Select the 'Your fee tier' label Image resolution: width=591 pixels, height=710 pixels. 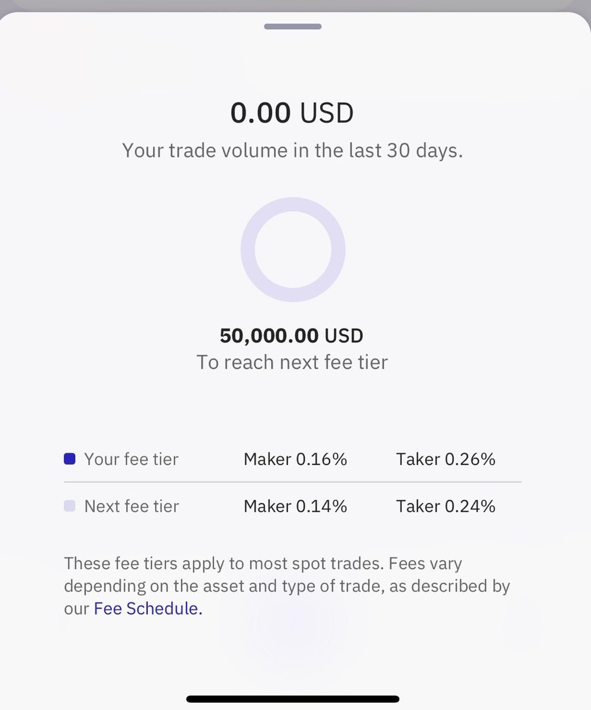click(131, 459)
